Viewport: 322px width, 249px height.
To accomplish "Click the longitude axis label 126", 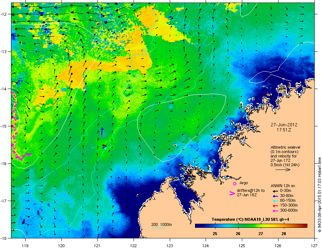I will (278, 245).
